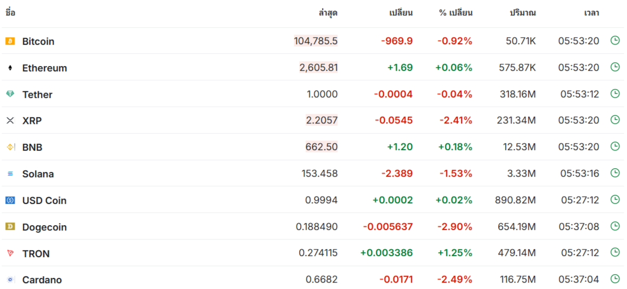This screenshot has height=289, width=627.
Task: Click the XRP cross logo icon
Action: (10, 121)
